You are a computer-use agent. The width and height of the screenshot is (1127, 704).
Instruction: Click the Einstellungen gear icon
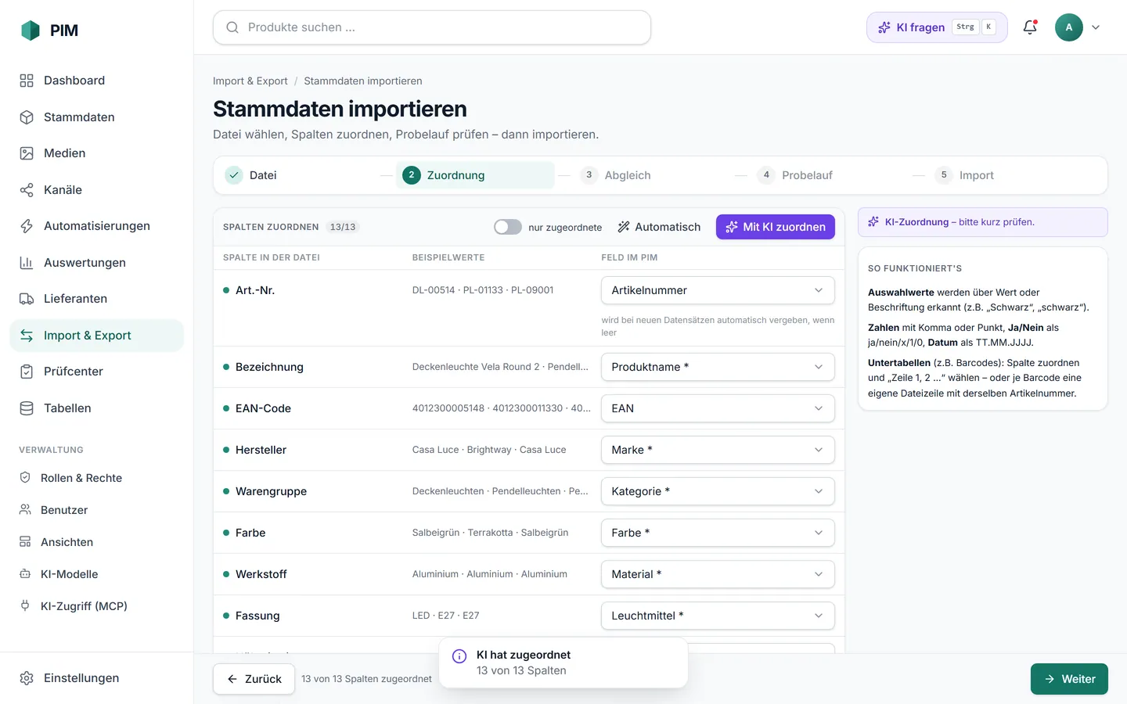[27, 678]
